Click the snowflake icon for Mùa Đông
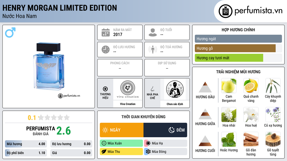This screenshot has height=161, width=287. [148, 151]
